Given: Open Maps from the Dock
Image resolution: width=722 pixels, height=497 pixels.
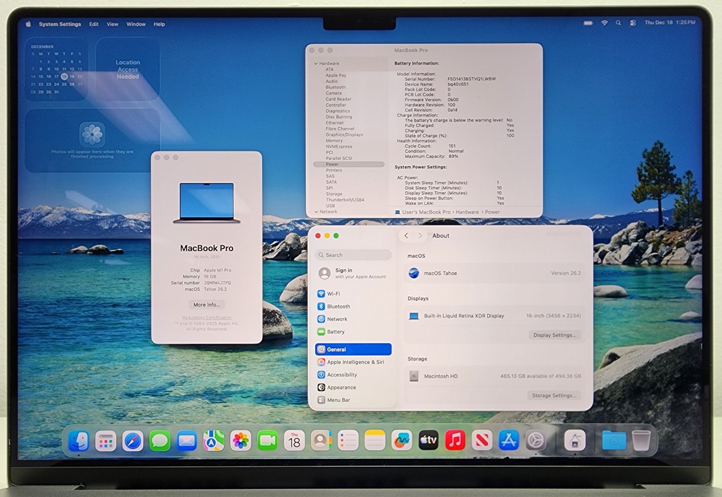Looking at the screenshot, I should coord(213,441).
